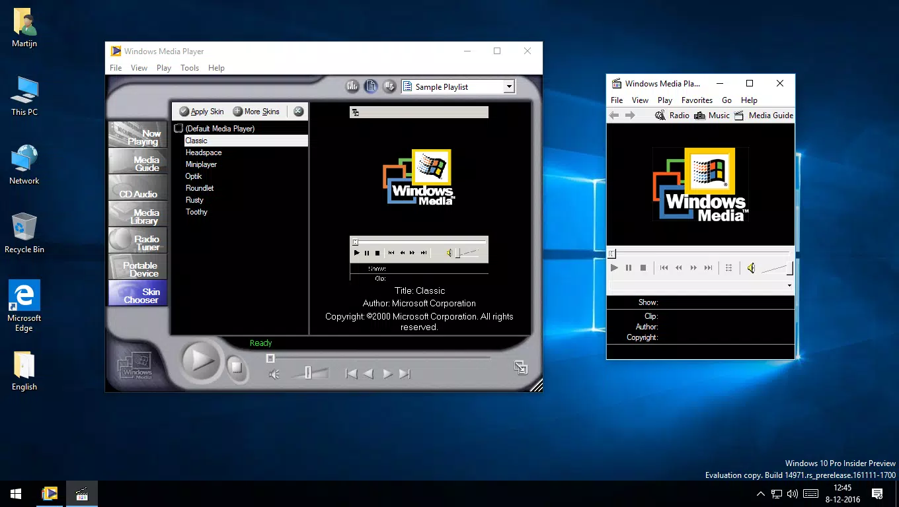899x507 pixels.
Task: Switch to compact mode with the corner icon
Action: pos(521,368)
